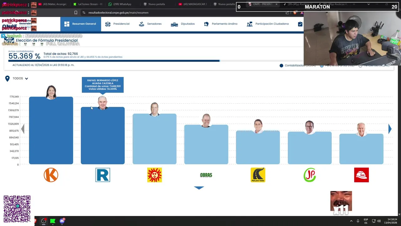Open the green Kick app in taskbar
The image size is (401, 226).
click(x=53, y=221)
